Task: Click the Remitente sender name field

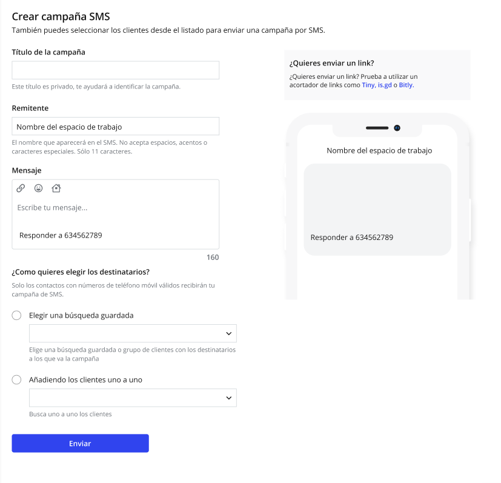Action: (x=116, y=127)
